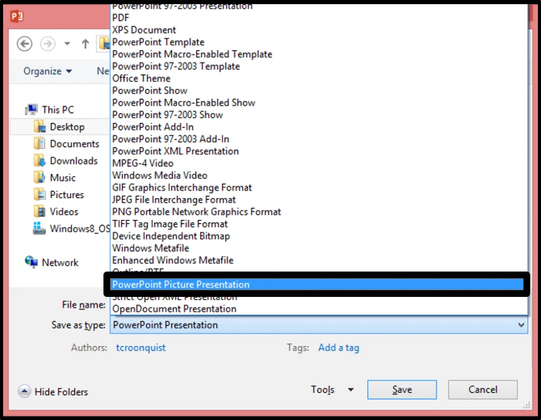This screenshot has height=420, width=541.
Task: Choose Windows Media Video format
Action: (319, 175)
